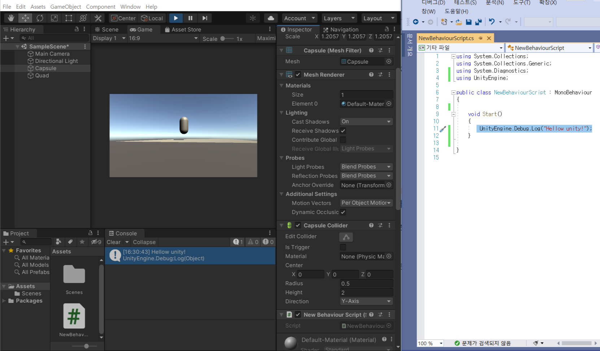Screen dimensions: 600x351
Task: Open Capsule Collider more options menu
Action: click(x=389, y=225)
